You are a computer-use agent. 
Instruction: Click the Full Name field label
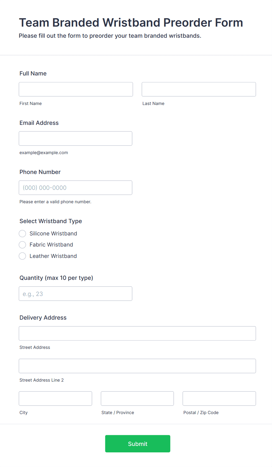pos(33,73)
